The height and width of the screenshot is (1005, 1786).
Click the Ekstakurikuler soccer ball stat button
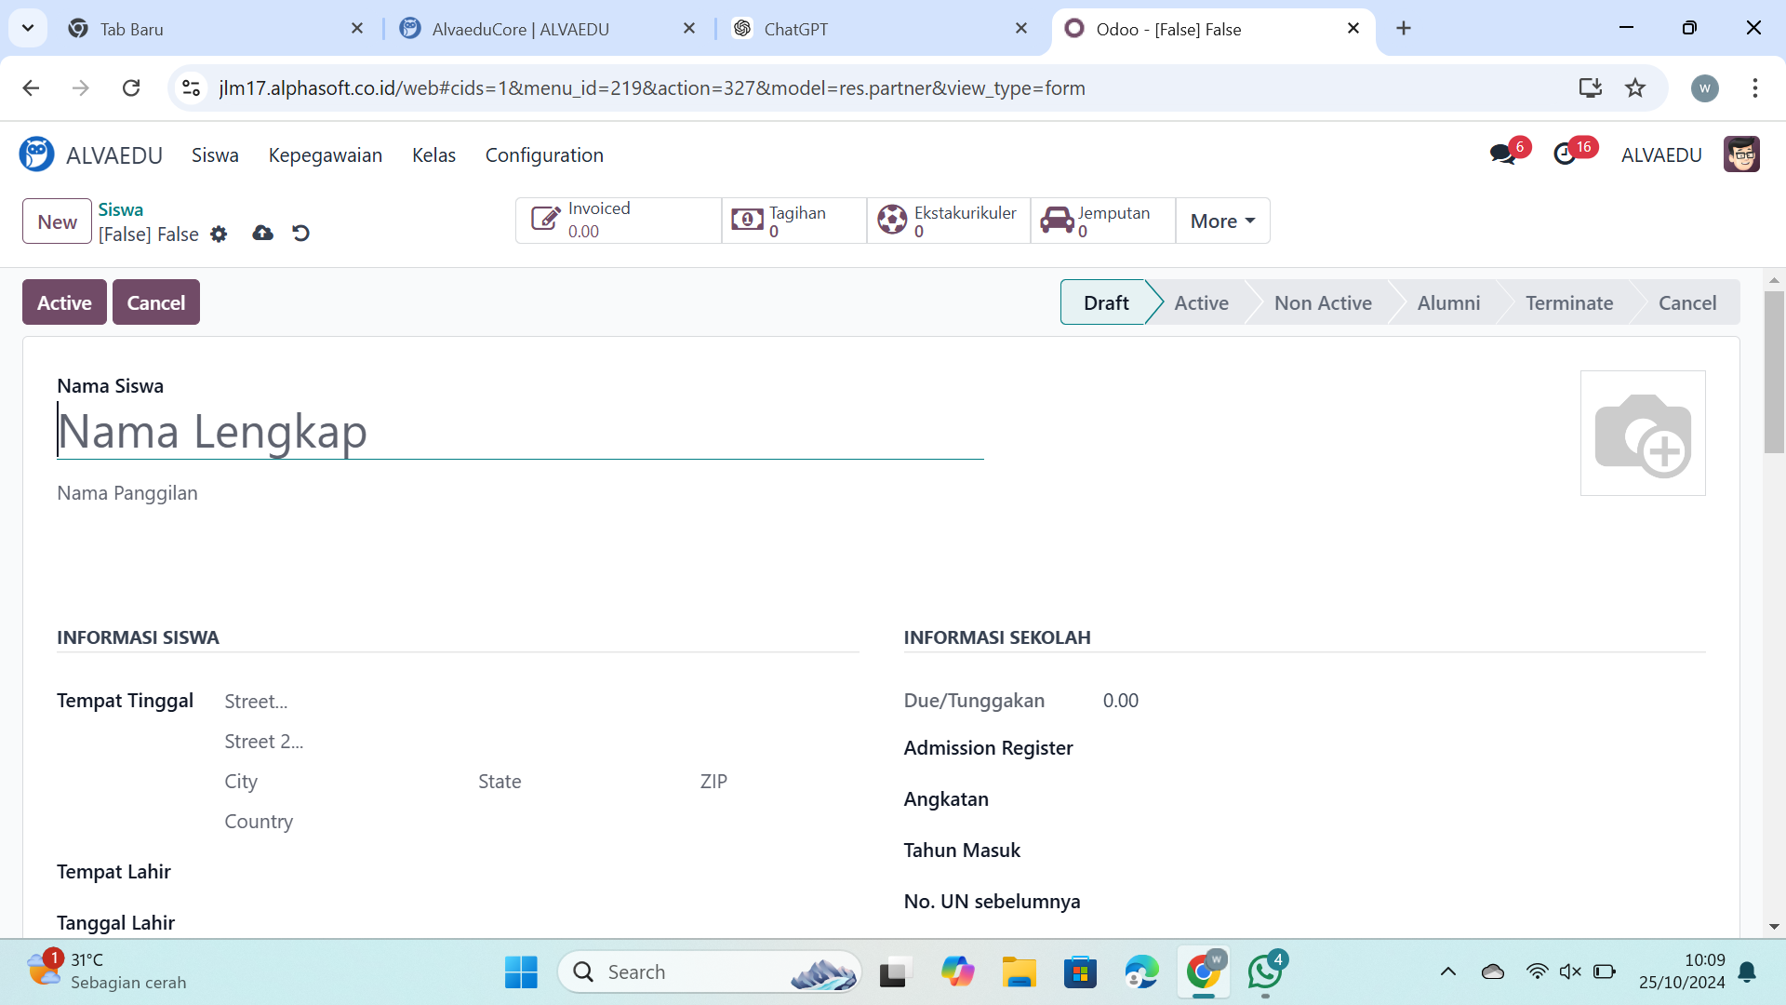coord(948,221)
